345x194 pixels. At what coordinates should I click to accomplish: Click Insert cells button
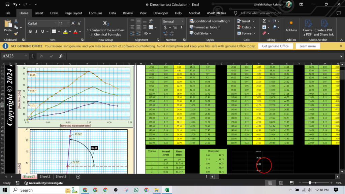[x=244, y=21]
